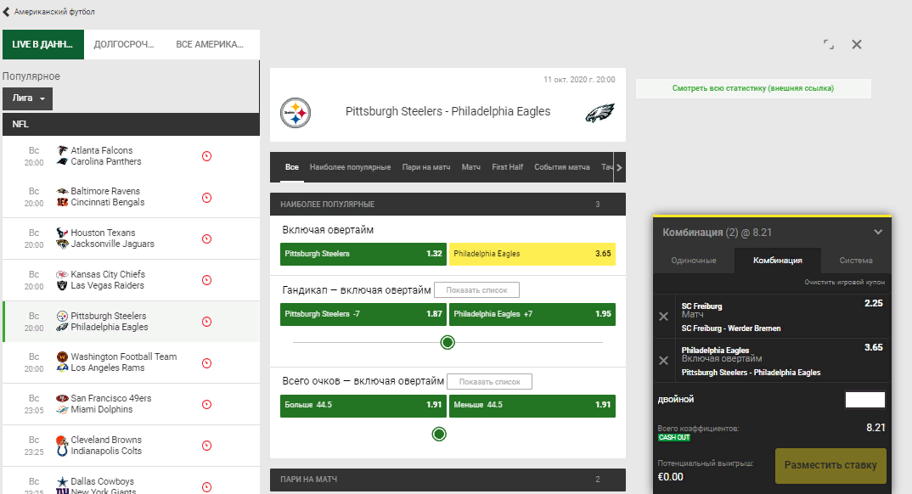912x494 pixels.
Task: Switch betslip to Комбинация tab
Action: tap(778, 261)
